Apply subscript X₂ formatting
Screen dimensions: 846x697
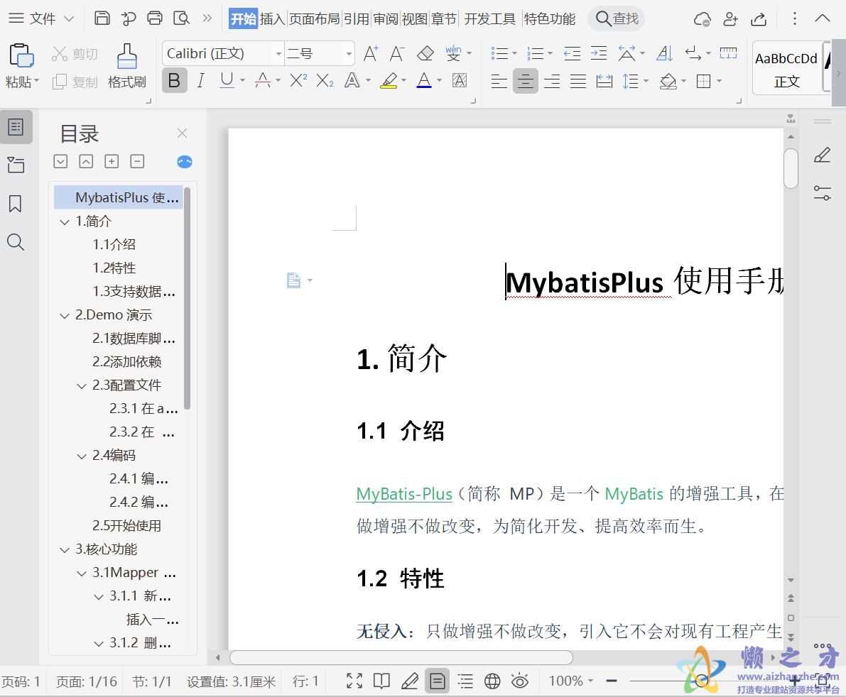point(325,81)
